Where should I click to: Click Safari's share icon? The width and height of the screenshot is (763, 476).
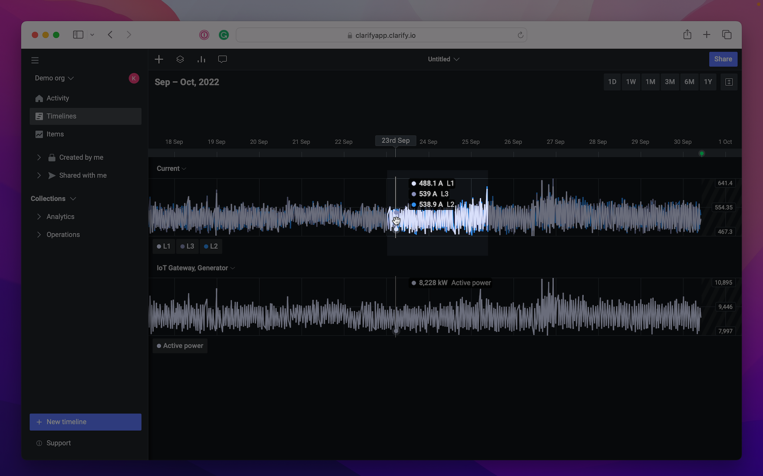click(x=687, y=35)
